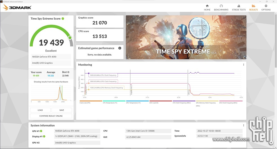This screenshot has width=277, height=149.
Task: Click the 13th Gen Intel Core i9-13900K field
Action: 148,131
